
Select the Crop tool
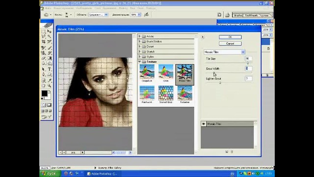point(44,41)
